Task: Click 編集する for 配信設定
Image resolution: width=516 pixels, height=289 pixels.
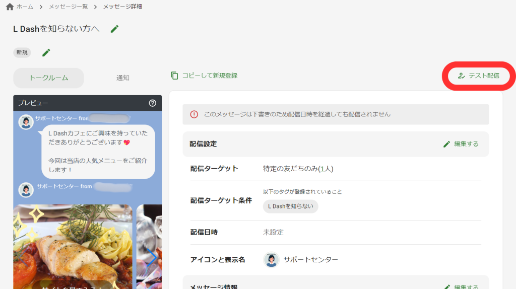Action: (x=461, y=144)
